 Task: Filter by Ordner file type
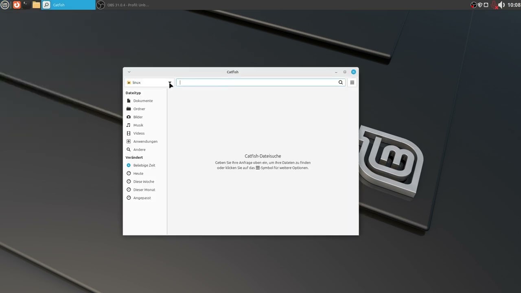point(144,109)
